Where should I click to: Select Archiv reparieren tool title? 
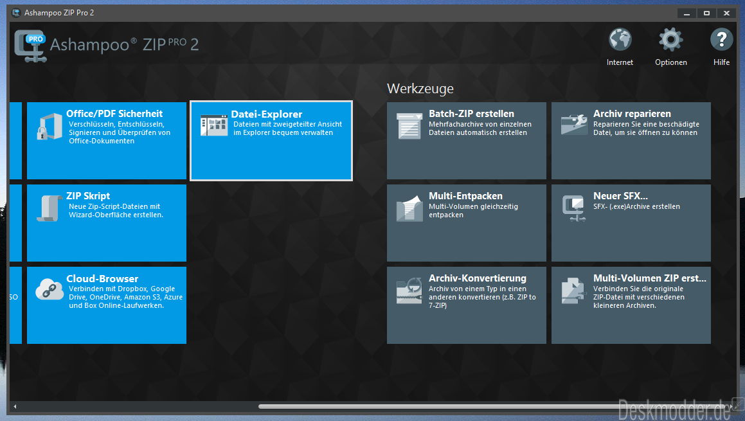click(632, 114)
